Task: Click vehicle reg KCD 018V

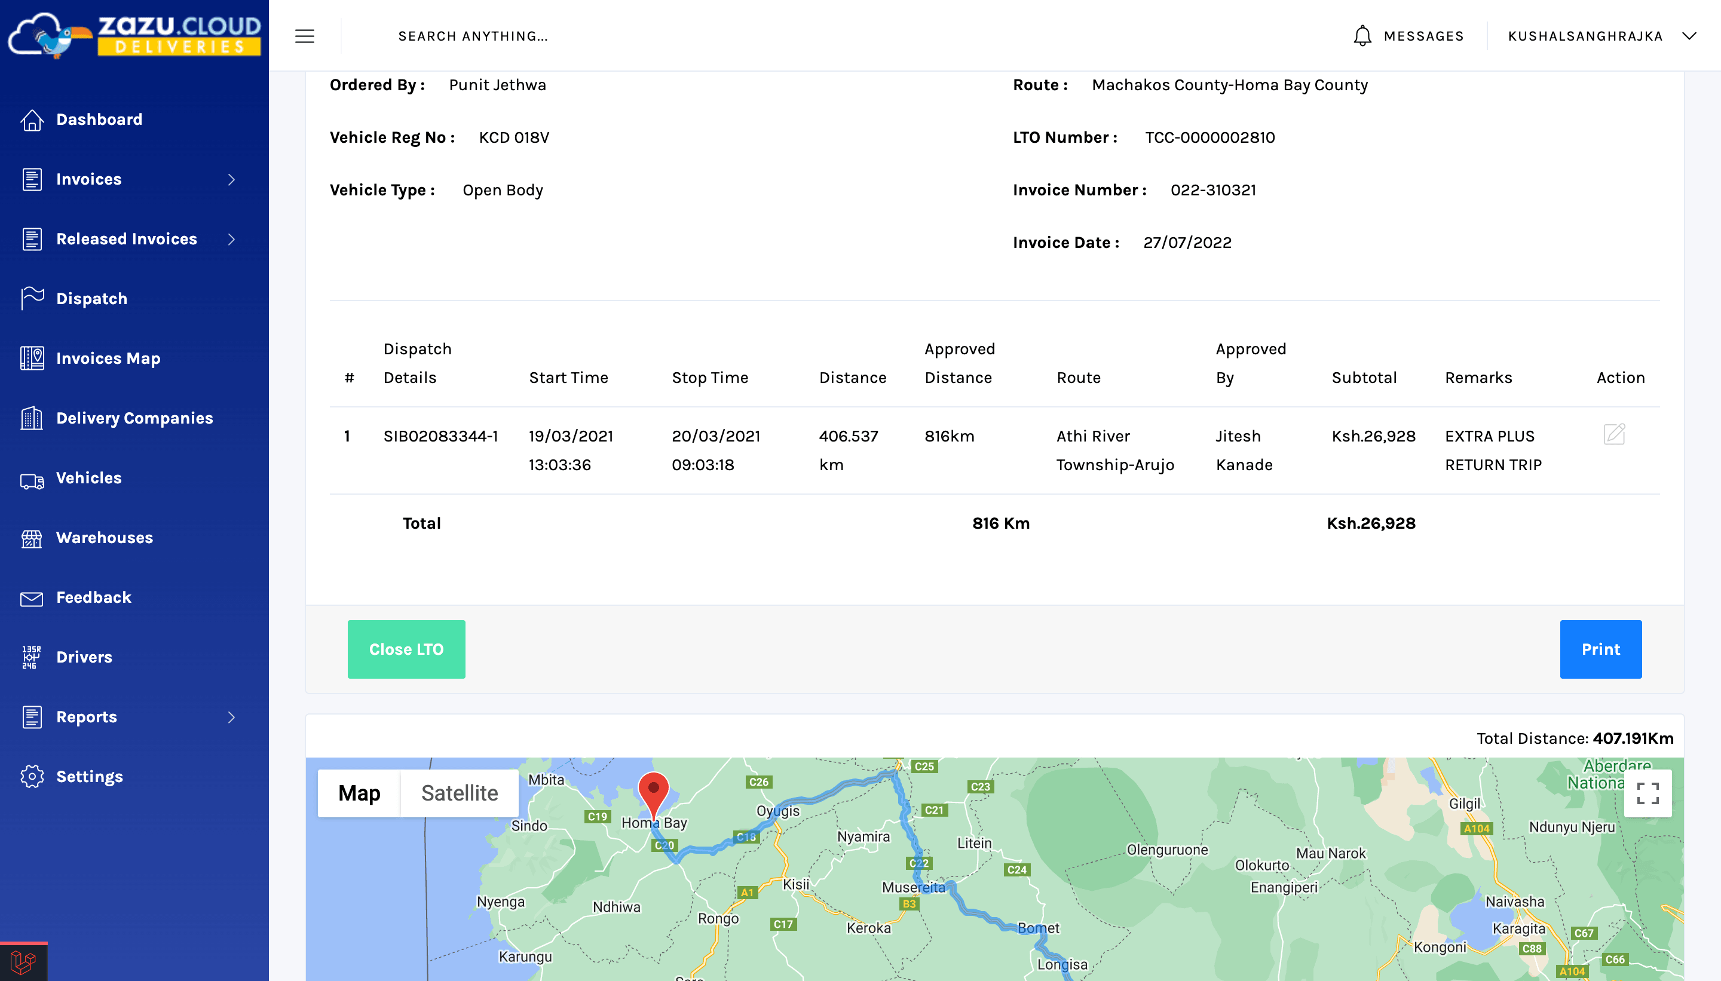Action: (x=513, y=137)
